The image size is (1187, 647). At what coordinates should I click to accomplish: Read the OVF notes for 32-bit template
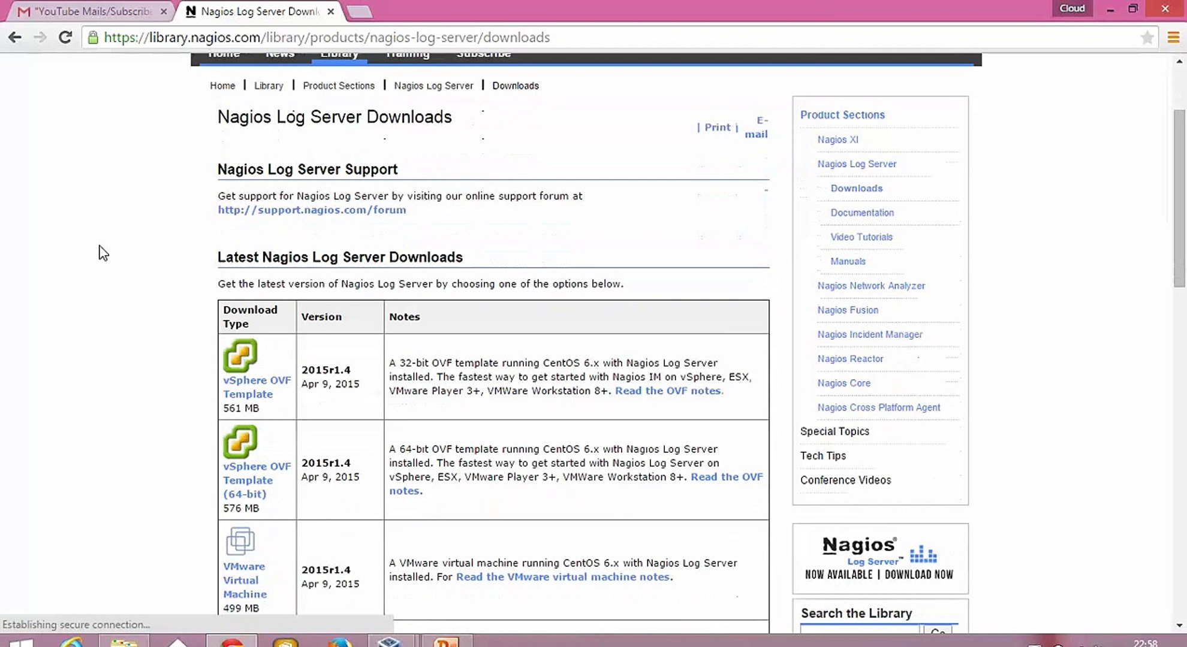(x=668, y=391)
